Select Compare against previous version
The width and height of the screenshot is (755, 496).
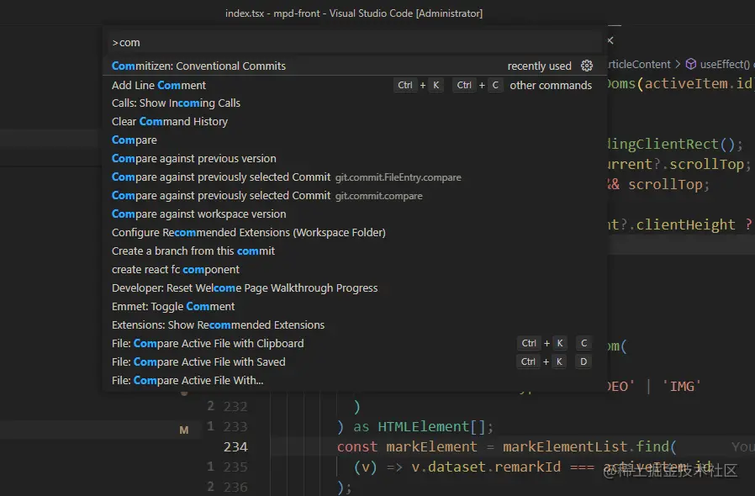click(x=194, y=159)
